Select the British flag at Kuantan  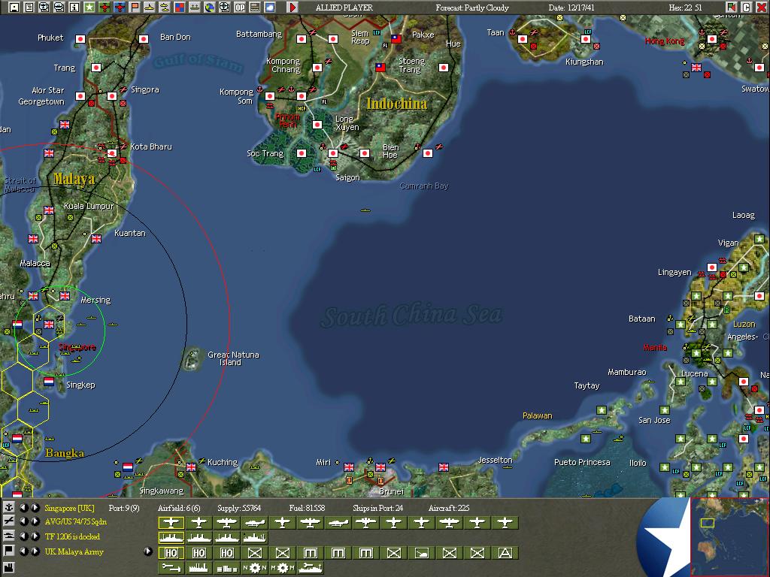[96, 239]
